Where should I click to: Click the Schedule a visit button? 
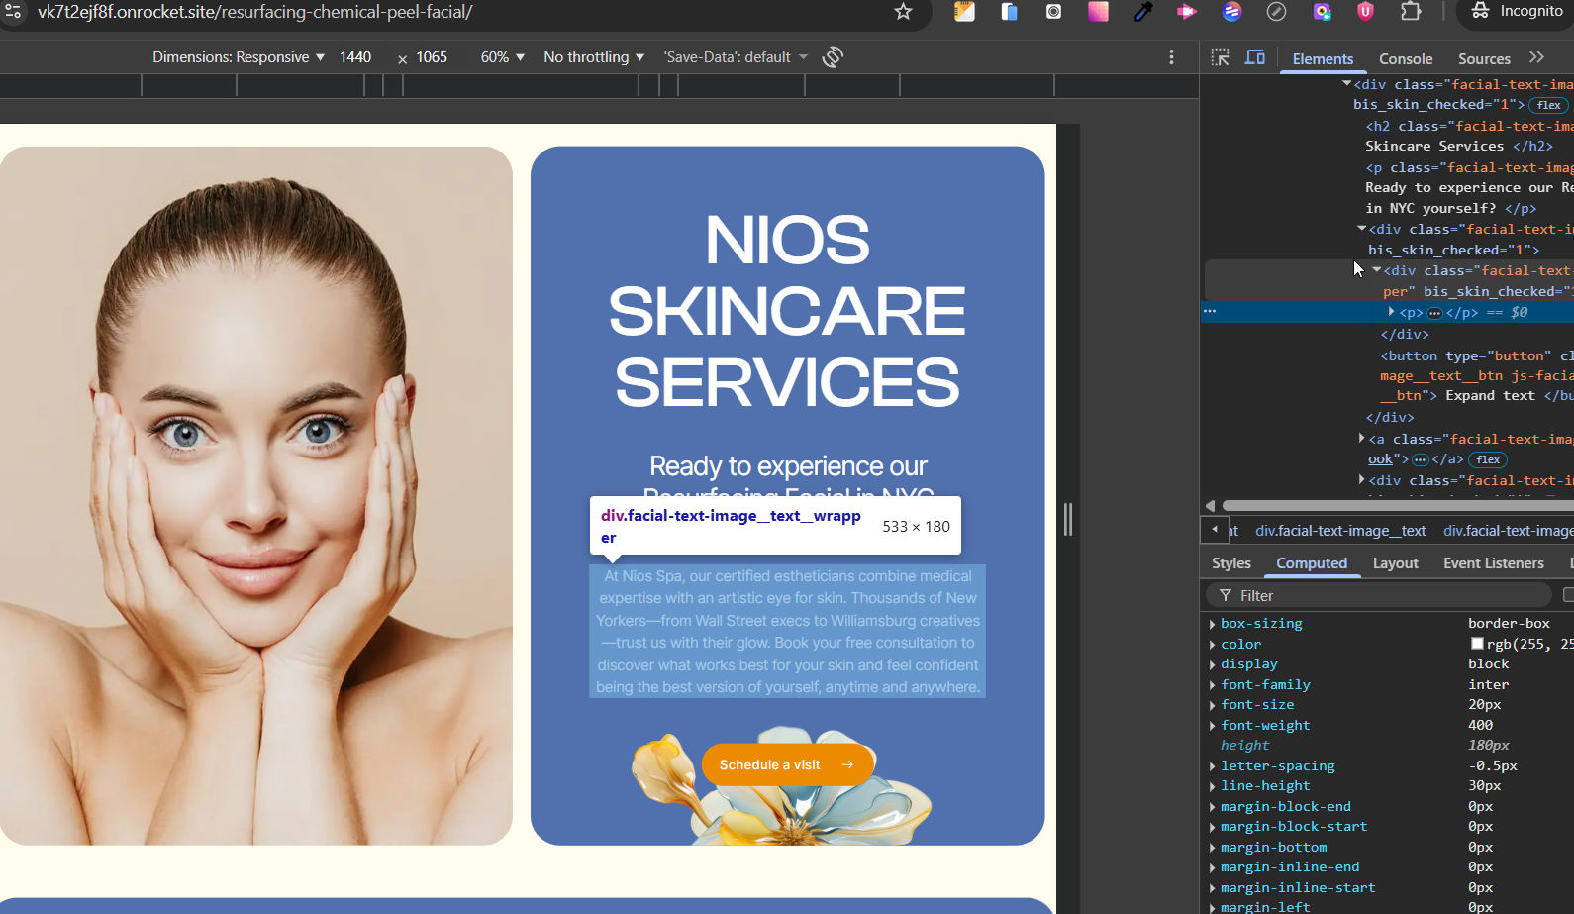[786, 764]
